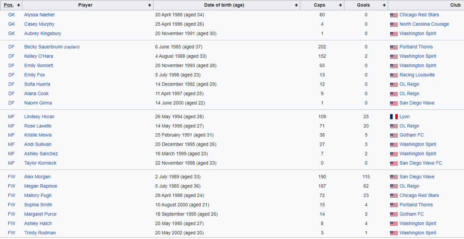Viewport: 464px width, 239px height.
Task: Open Alex Morgan player page
Action: [x=37, y=177]
